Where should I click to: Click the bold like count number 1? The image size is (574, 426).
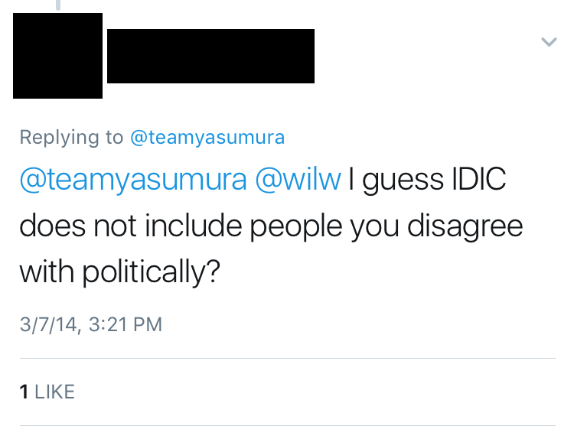[x=24, y=392]
